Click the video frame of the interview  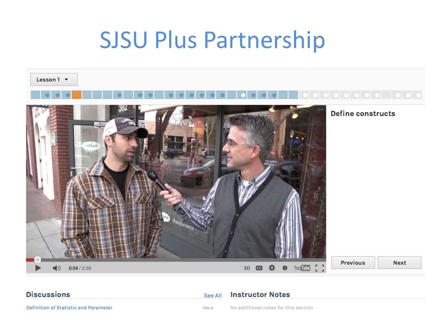click(176, 181)
